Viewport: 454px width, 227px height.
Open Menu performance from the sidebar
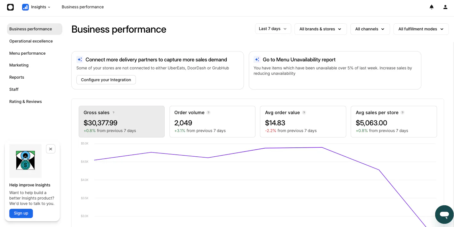pos(27,53)
